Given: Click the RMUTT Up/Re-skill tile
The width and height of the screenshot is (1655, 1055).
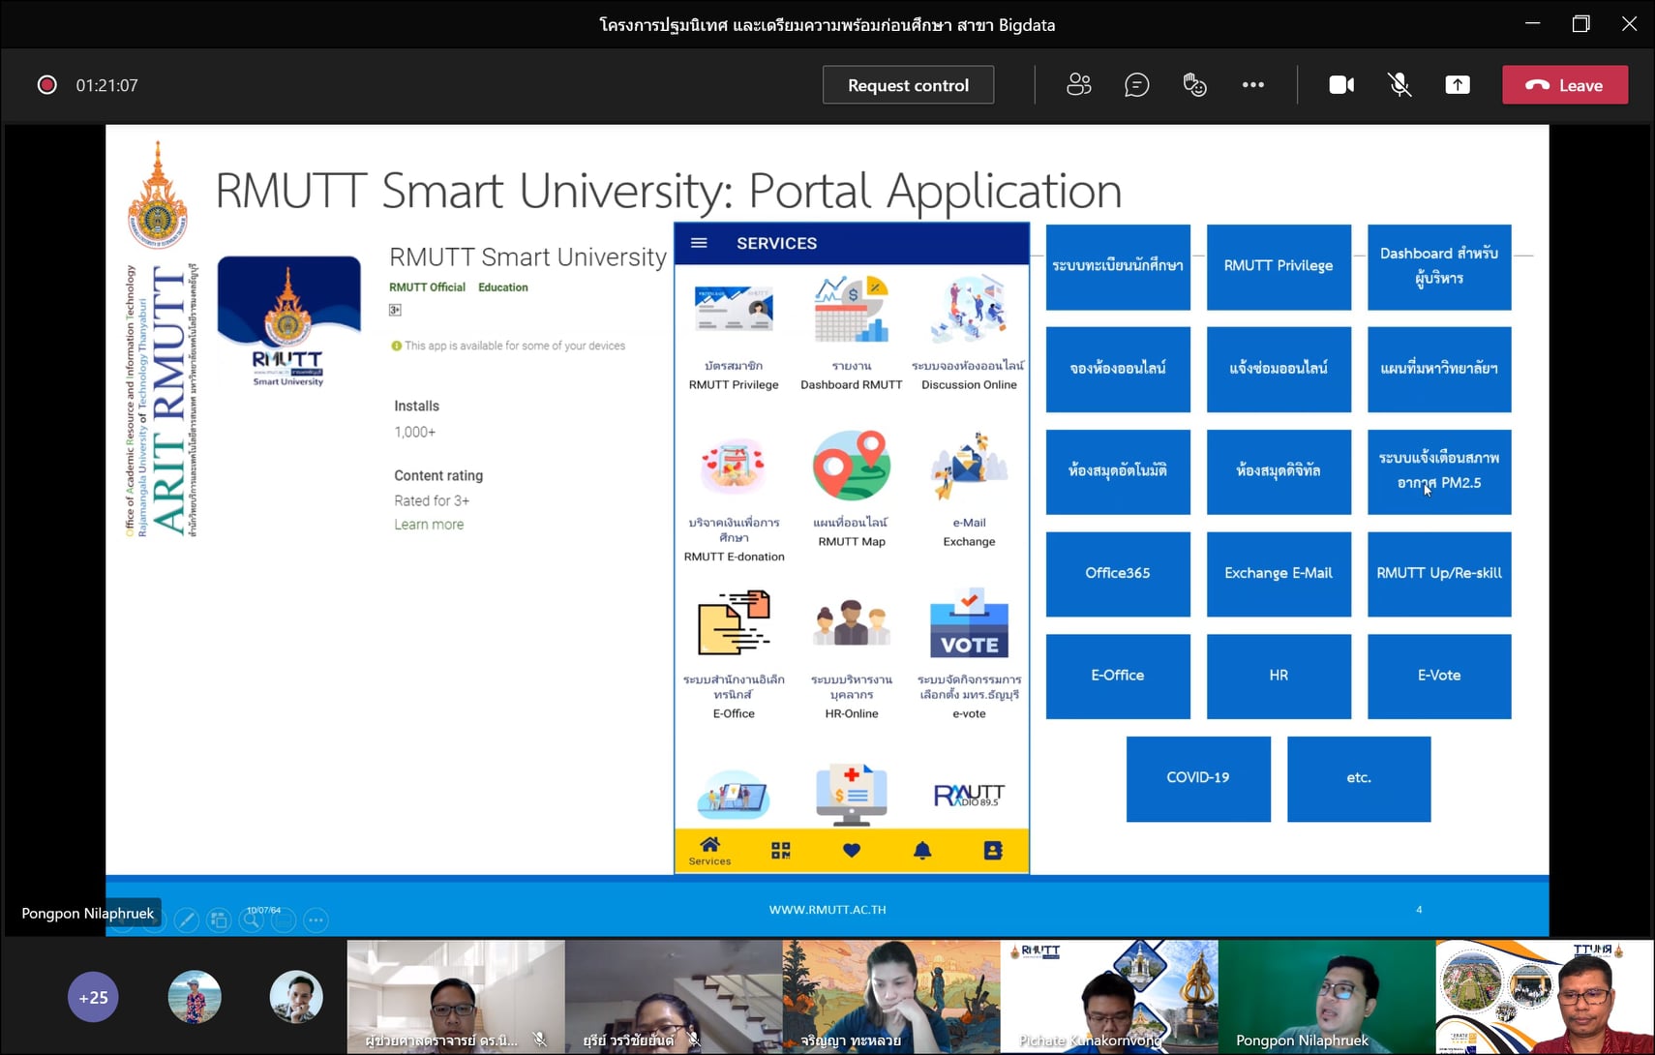Looking at the screenshot, I should (x=1439, y=573).
